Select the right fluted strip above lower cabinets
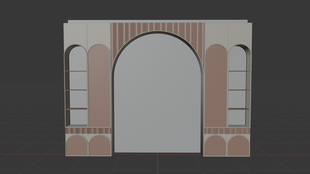The width and height of the screenshot is (310, 174). click(x=227, y=131)
